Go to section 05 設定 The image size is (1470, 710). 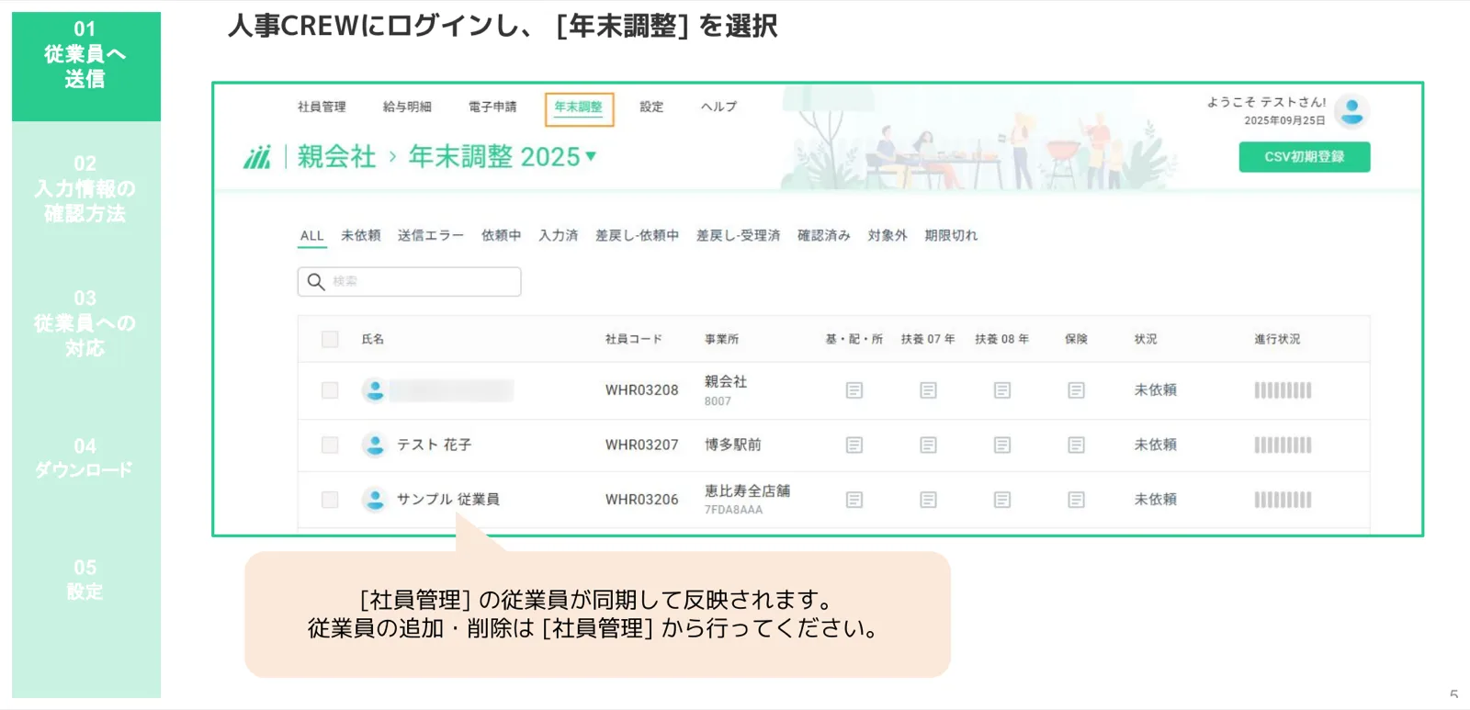coord(85,580)
